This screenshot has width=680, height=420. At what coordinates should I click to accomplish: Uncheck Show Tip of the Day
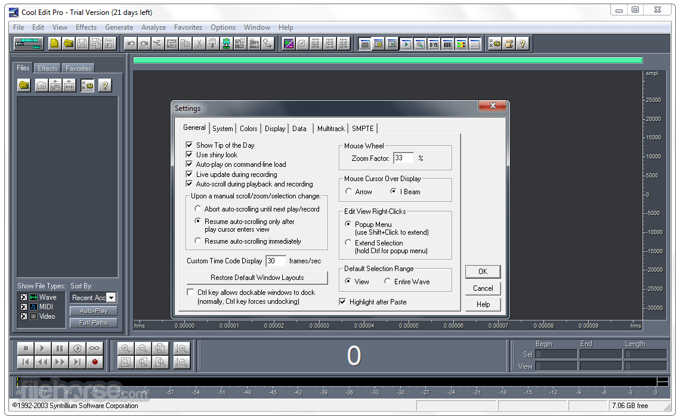pyautogui.click(x=189, y=145)
